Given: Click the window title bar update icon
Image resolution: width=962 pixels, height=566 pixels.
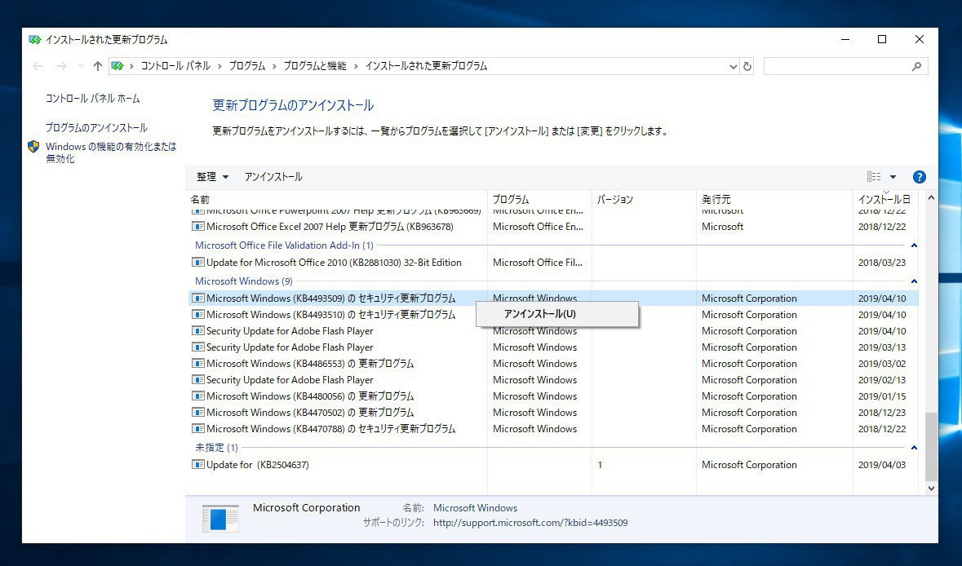Looking at the screenshot, I should (x=35, y=39).
